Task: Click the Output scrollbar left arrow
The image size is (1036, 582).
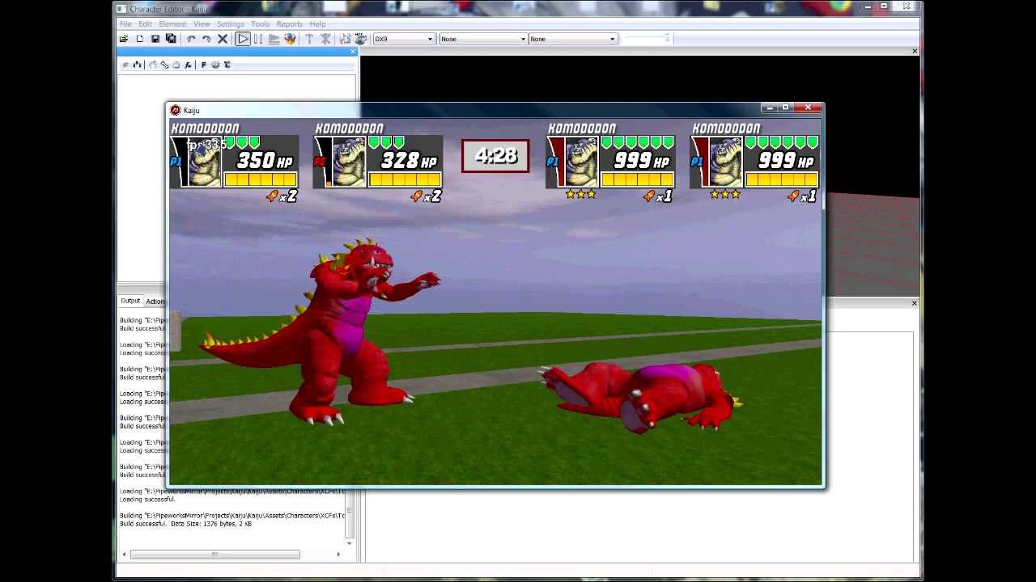Action: (124, 555)
